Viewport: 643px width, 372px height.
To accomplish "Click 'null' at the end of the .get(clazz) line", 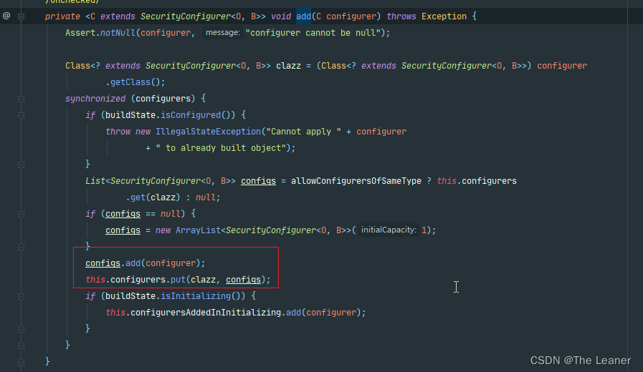I will tap(206, 197).
